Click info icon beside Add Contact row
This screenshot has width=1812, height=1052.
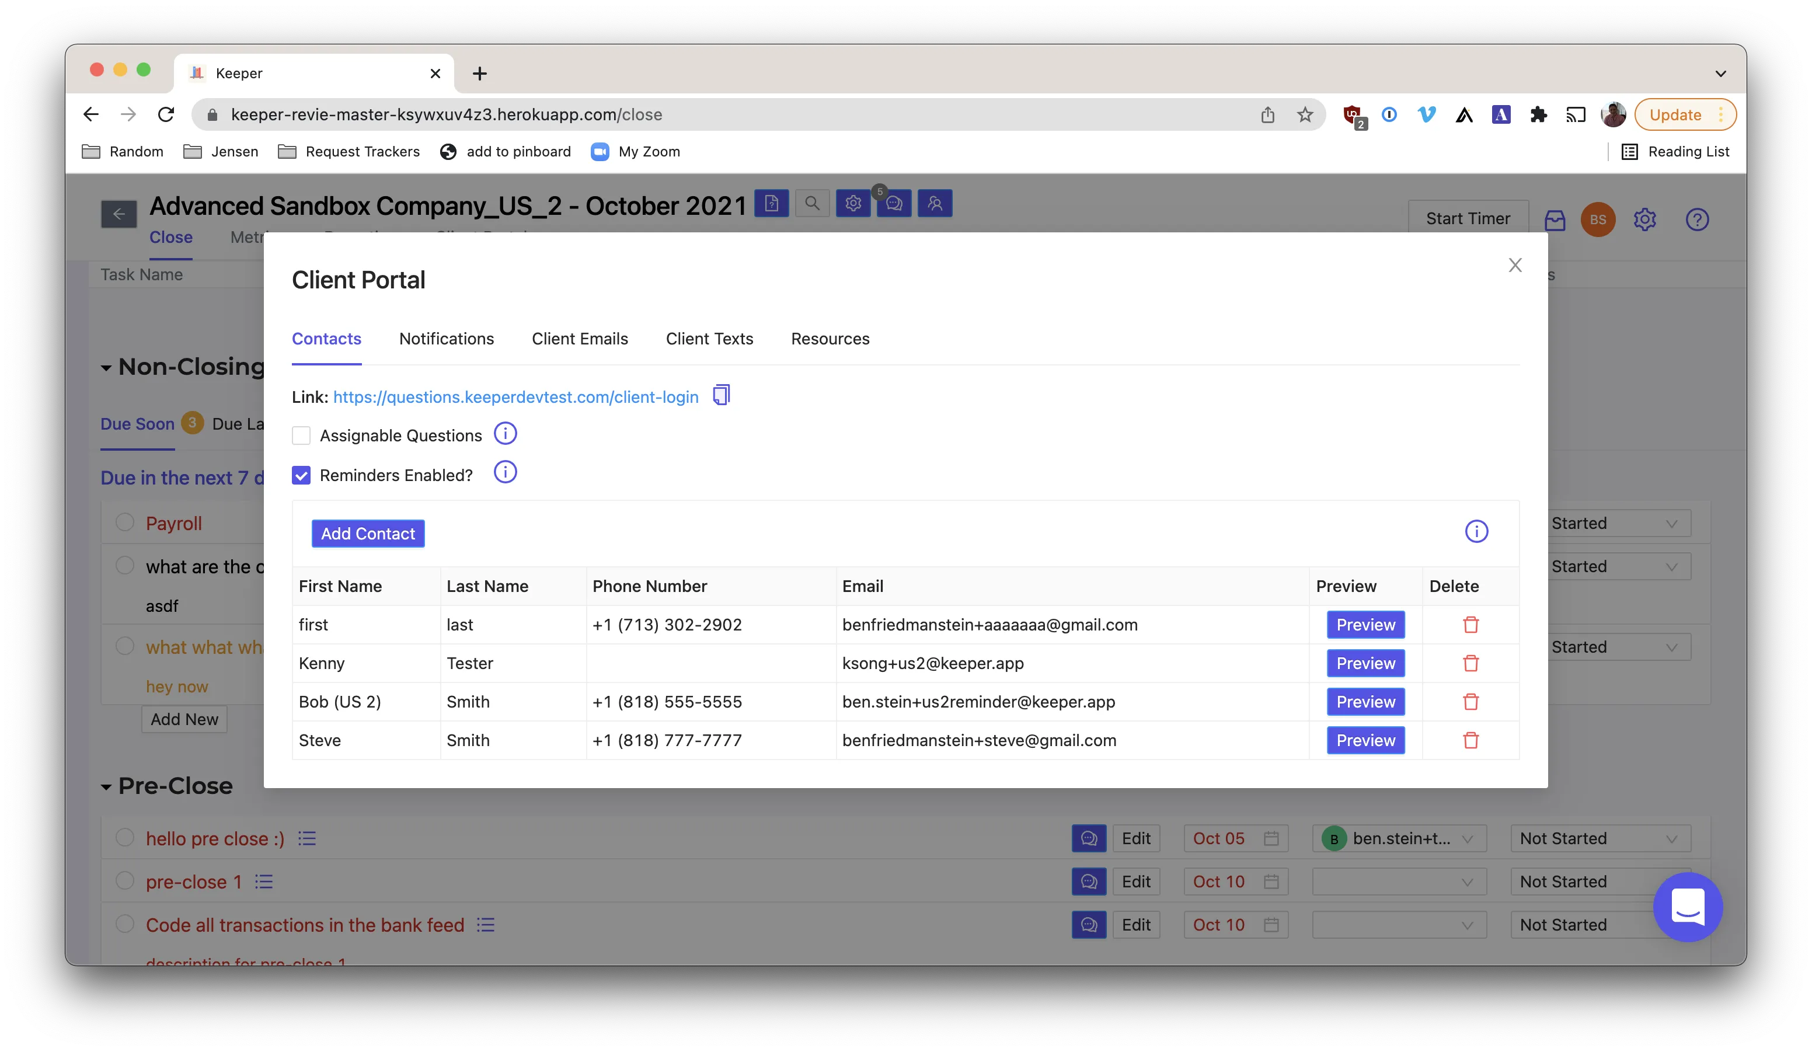(1476, 531)
